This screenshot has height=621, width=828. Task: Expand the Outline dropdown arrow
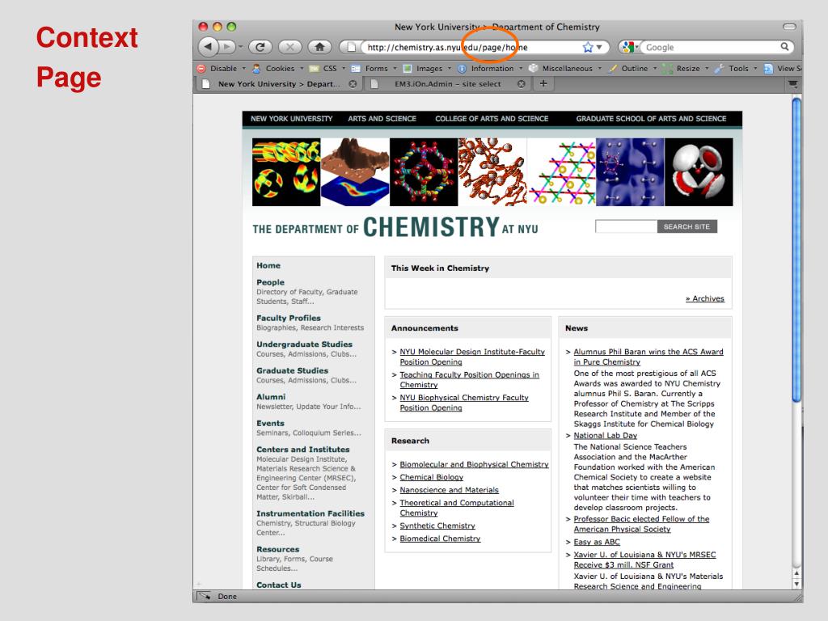(x=655, y=68)
